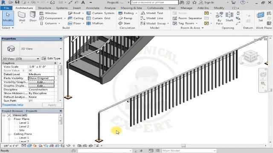Viewport: 273px width, 153px height.
Task: Collapse the Ceiling Plans tree node
Action: [9, 134]
